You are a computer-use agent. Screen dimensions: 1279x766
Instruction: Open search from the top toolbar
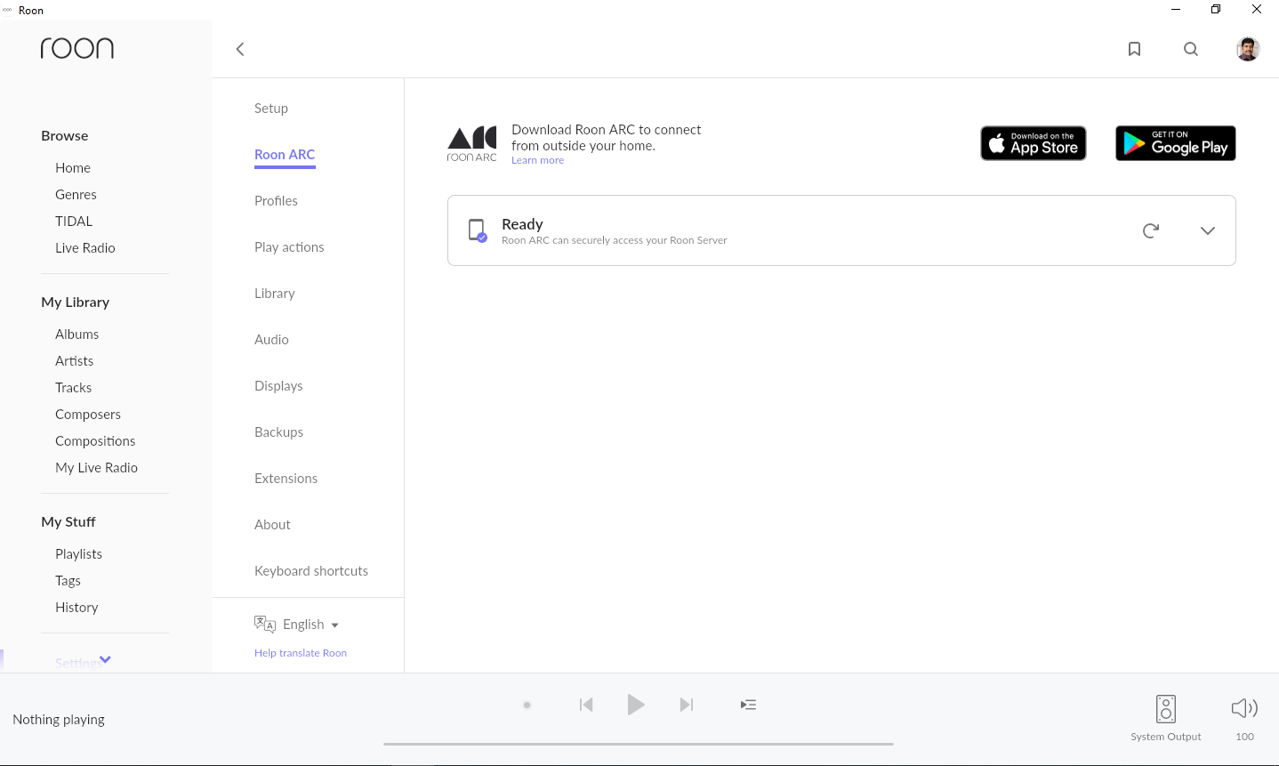point(1191,49)
